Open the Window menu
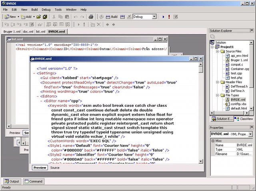256x191 pixels. (x=71, y=10)
